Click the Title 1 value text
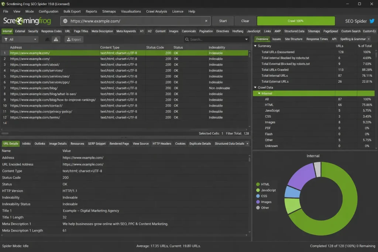This screenshot has width=378, height=252. pyautogui.click(x=91, y=211)
